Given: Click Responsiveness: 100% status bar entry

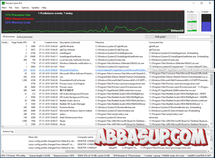Looking at the screenshot, I should click(x=64, y=156).
